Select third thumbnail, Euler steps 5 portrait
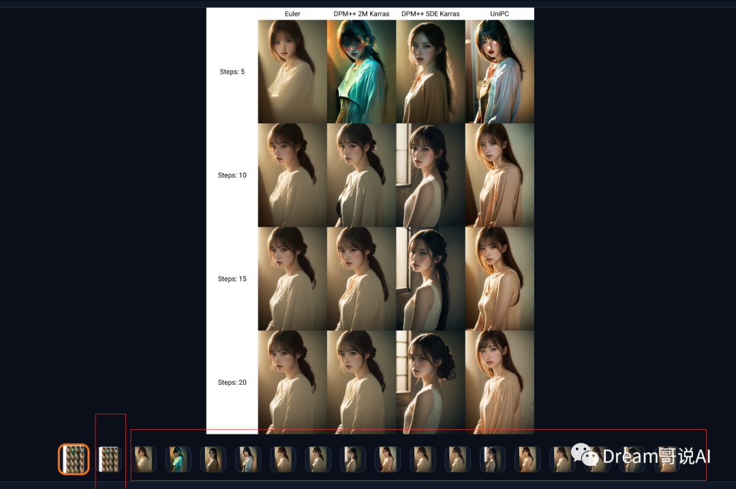The height and width of the screenshot is (489, 736). [144, 459]
